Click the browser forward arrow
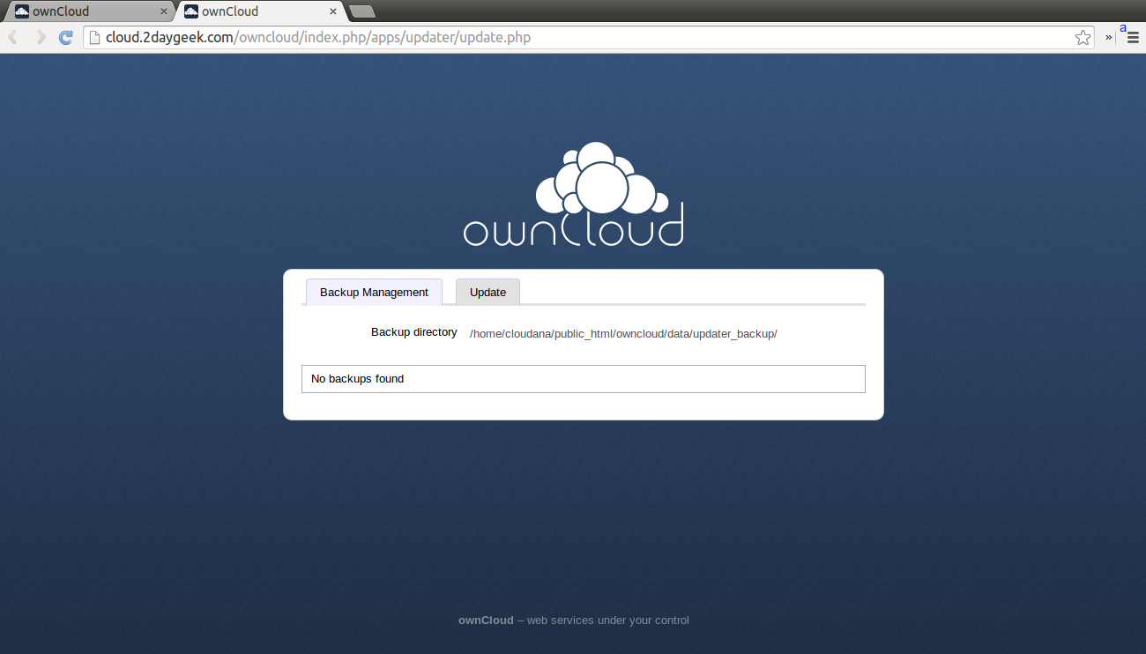Image resolution: width=1146 pixels, height=654 pixels. [x=40, y=37]
